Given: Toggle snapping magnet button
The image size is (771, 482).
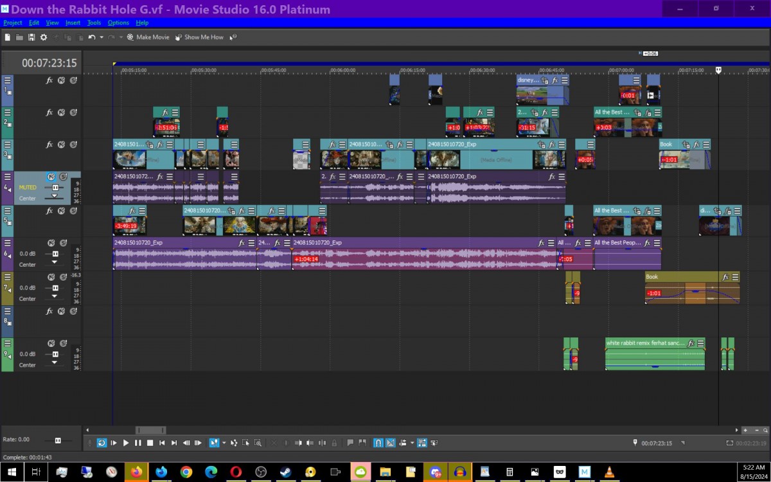Looking at the screenshot, I should [378, 443].
